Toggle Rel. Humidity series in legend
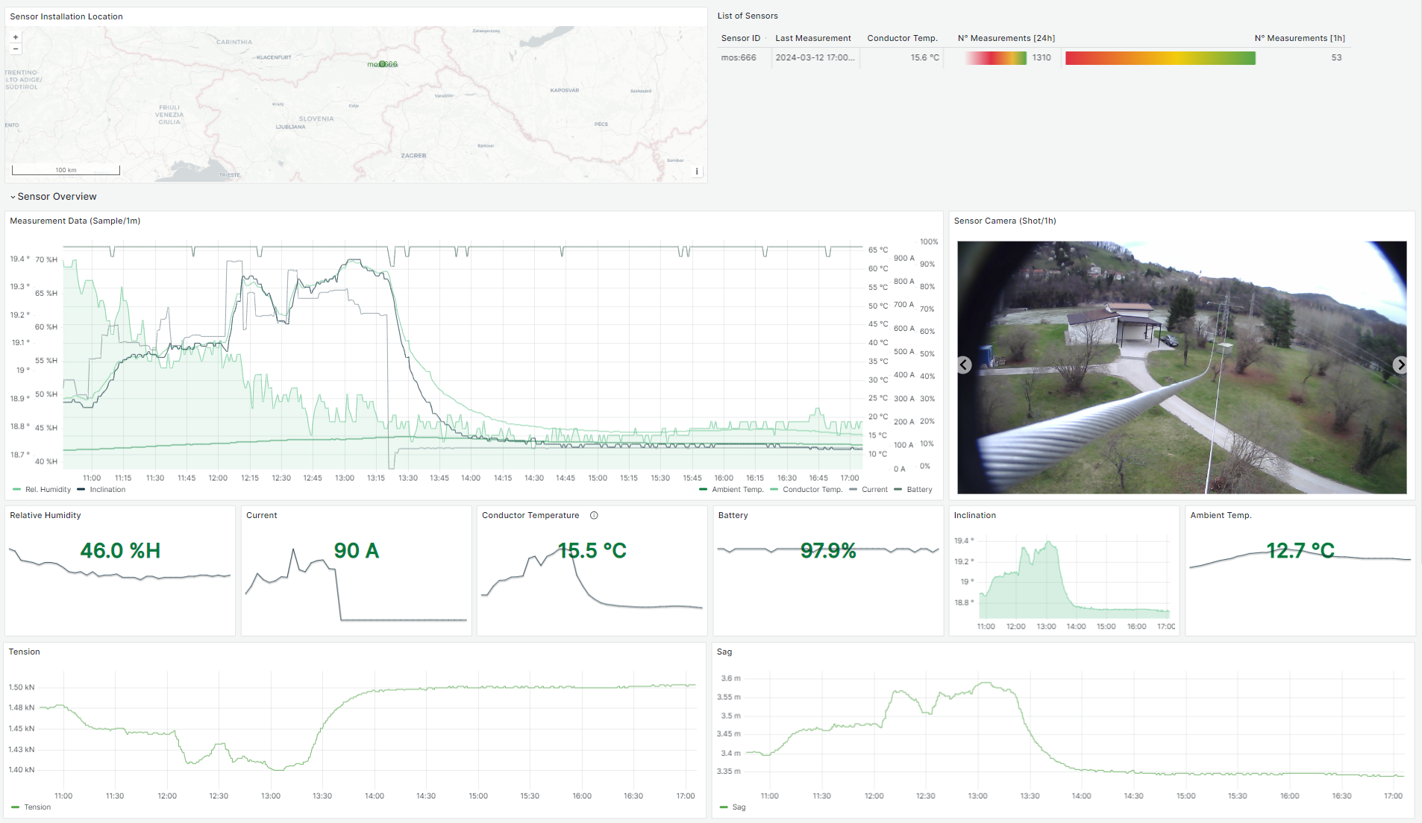Image resolution: width=1422 pixels, height=823 pixels. 47,490
